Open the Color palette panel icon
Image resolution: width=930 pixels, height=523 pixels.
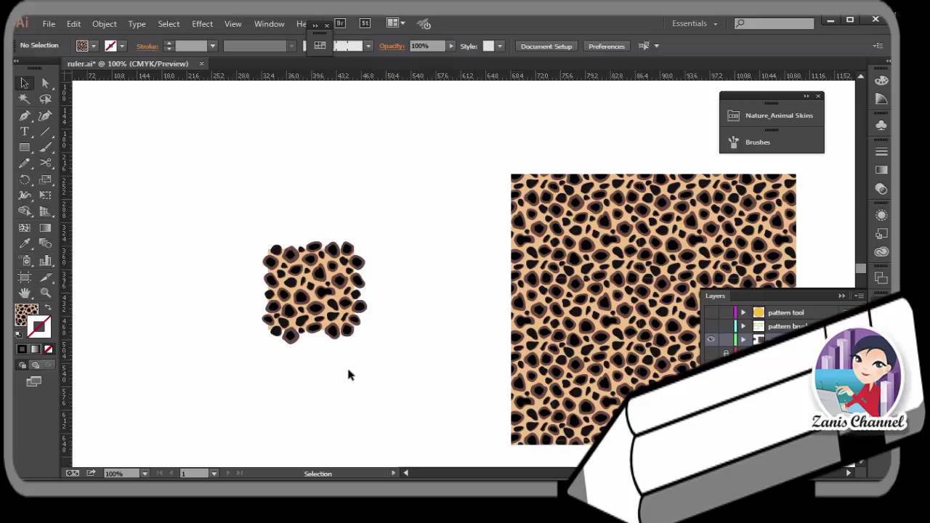[881, 81]
